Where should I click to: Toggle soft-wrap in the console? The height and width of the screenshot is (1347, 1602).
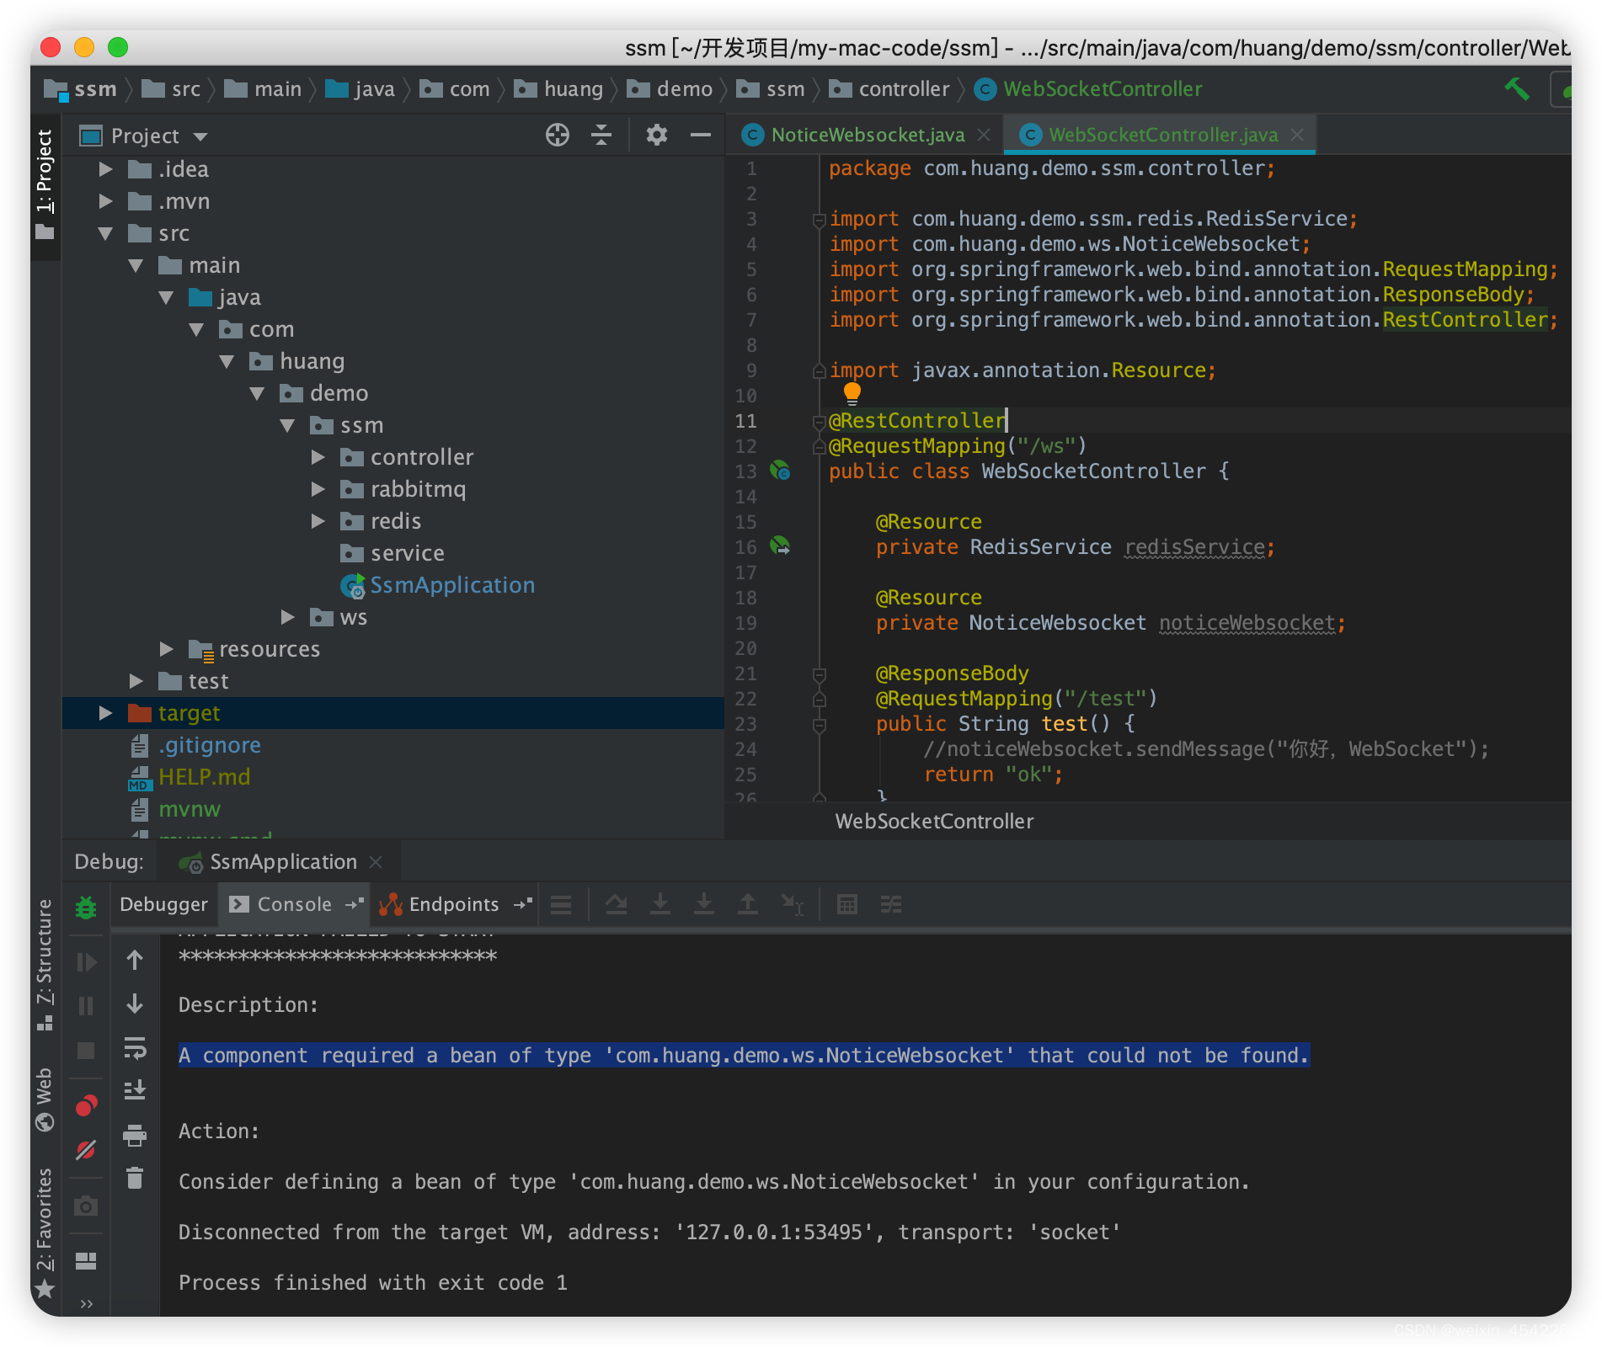(x=136, y=1048)
